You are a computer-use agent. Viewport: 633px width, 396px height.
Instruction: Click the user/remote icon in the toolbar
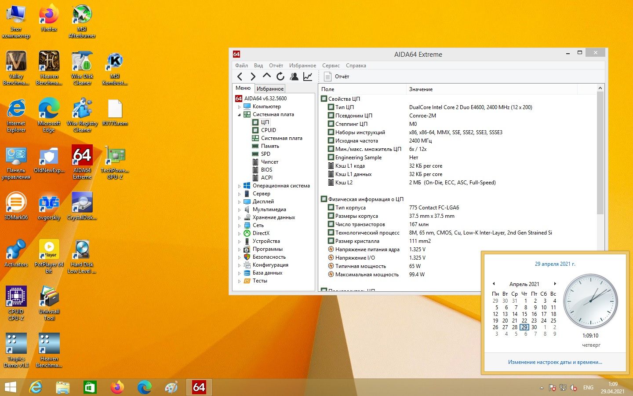[294, 77]
